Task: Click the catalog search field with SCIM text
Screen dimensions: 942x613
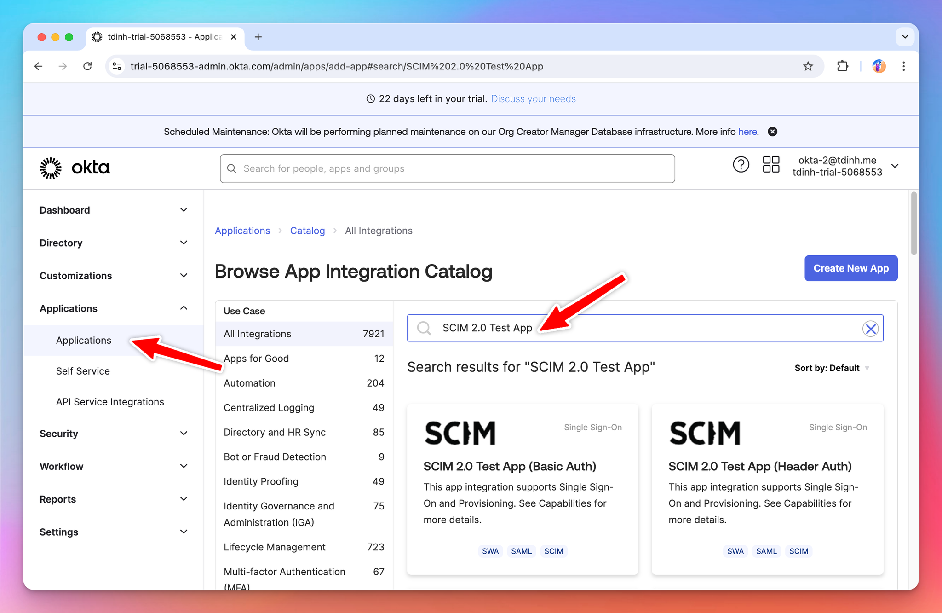Action: [x=645, y=328]
